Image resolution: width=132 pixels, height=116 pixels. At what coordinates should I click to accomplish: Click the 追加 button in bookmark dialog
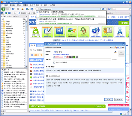pyautogui.click(x=109, y=100)
